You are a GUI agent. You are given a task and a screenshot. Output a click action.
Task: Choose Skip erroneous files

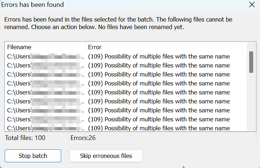(106, 156)
